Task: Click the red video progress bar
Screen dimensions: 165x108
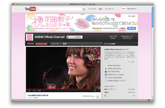Action: tap(59, 89)
